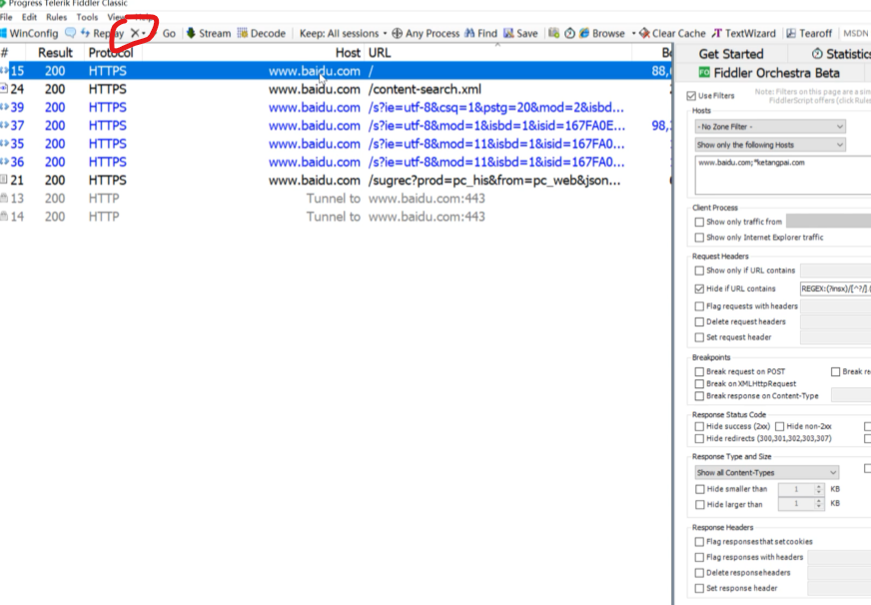Click session 13 tunnel lock icon
The height and width of the screenshot is (605, 871).
[x=4, y=198]
